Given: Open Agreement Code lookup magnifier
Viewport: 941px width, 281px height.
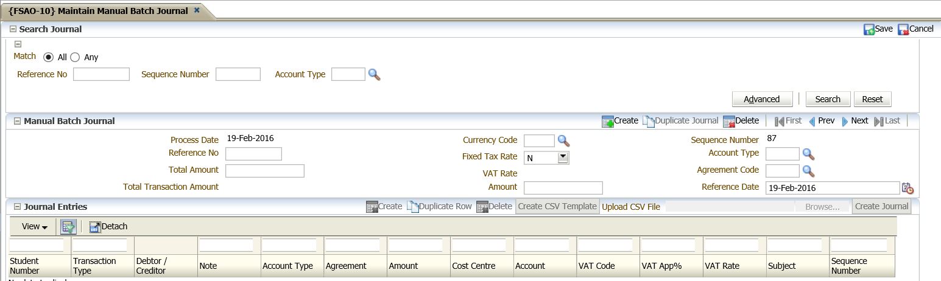Looking at the screenshot, I should coord(808,171).
